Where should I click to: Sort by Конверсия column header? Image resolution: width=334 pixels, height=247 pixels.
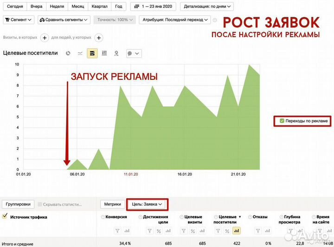pyautogui.click(x=116, y=217)
